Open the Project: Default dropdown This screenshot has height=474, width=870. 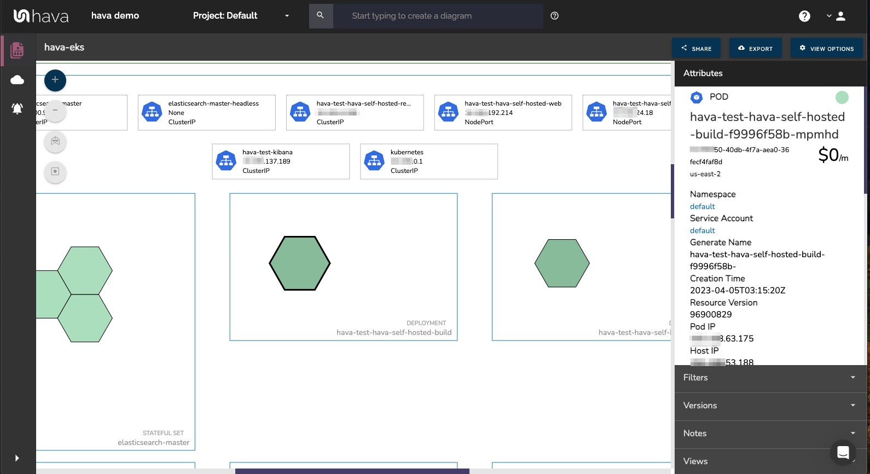(x=241, y=16)
